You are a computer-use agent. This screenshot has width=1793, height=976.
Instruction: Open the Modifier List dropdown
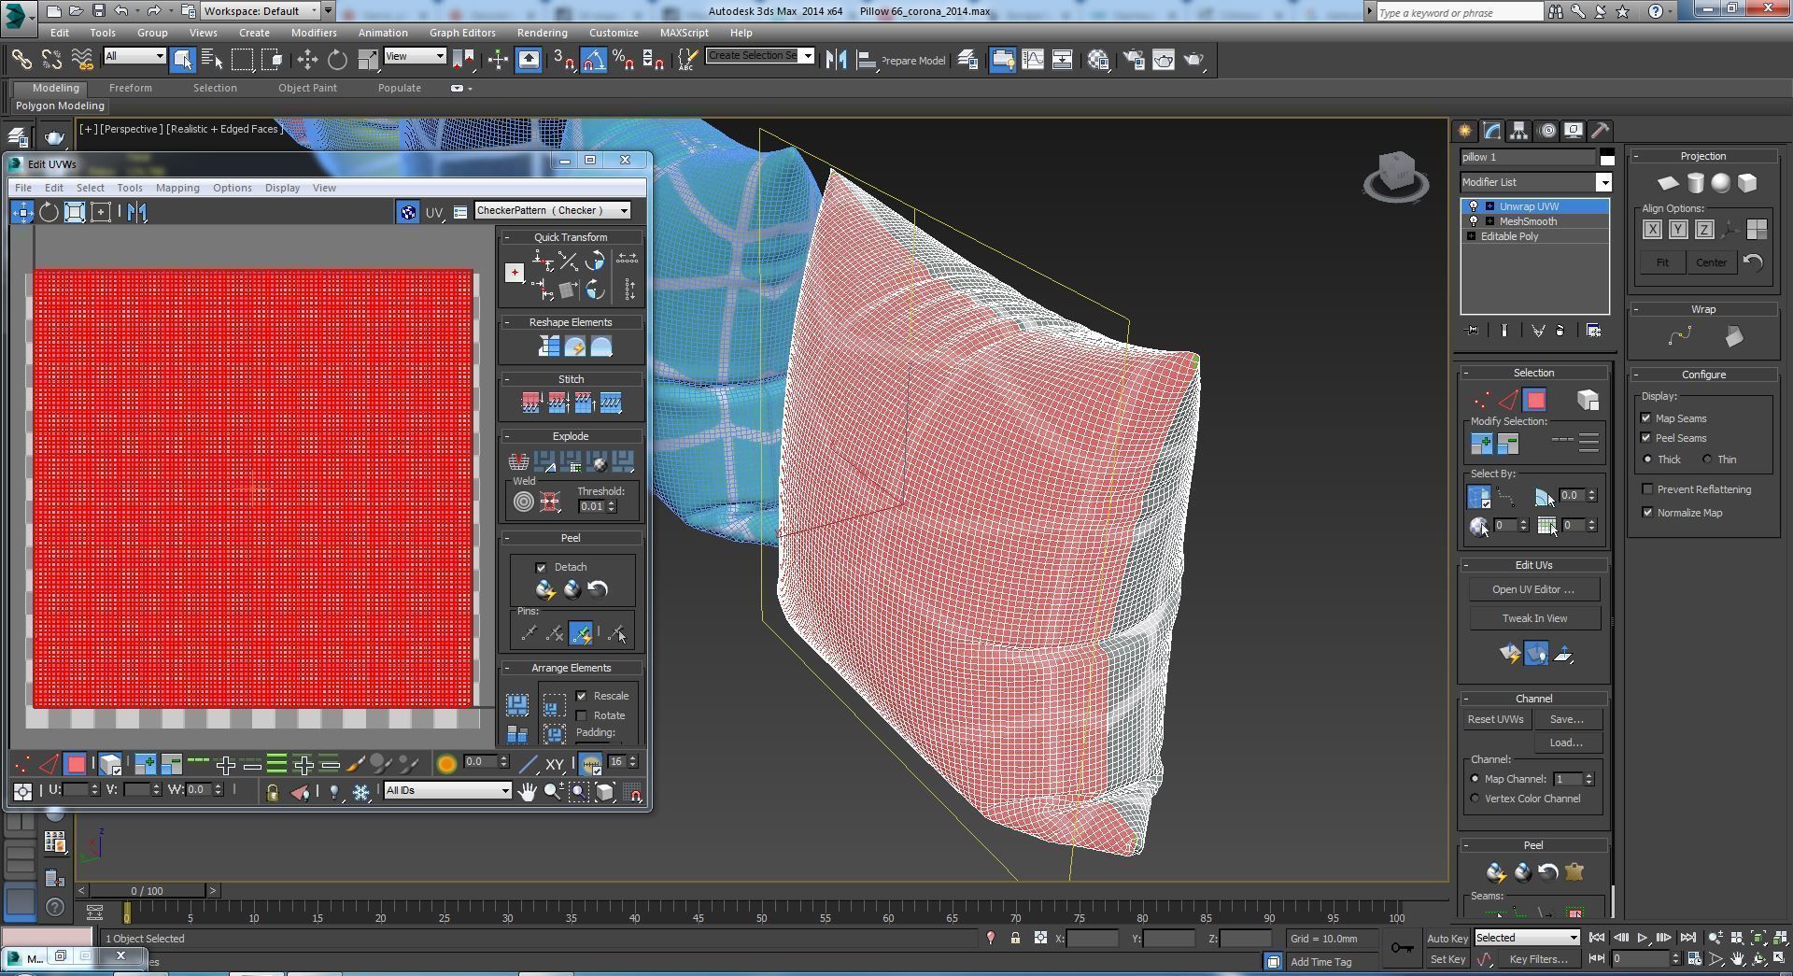coord(1536,182)
